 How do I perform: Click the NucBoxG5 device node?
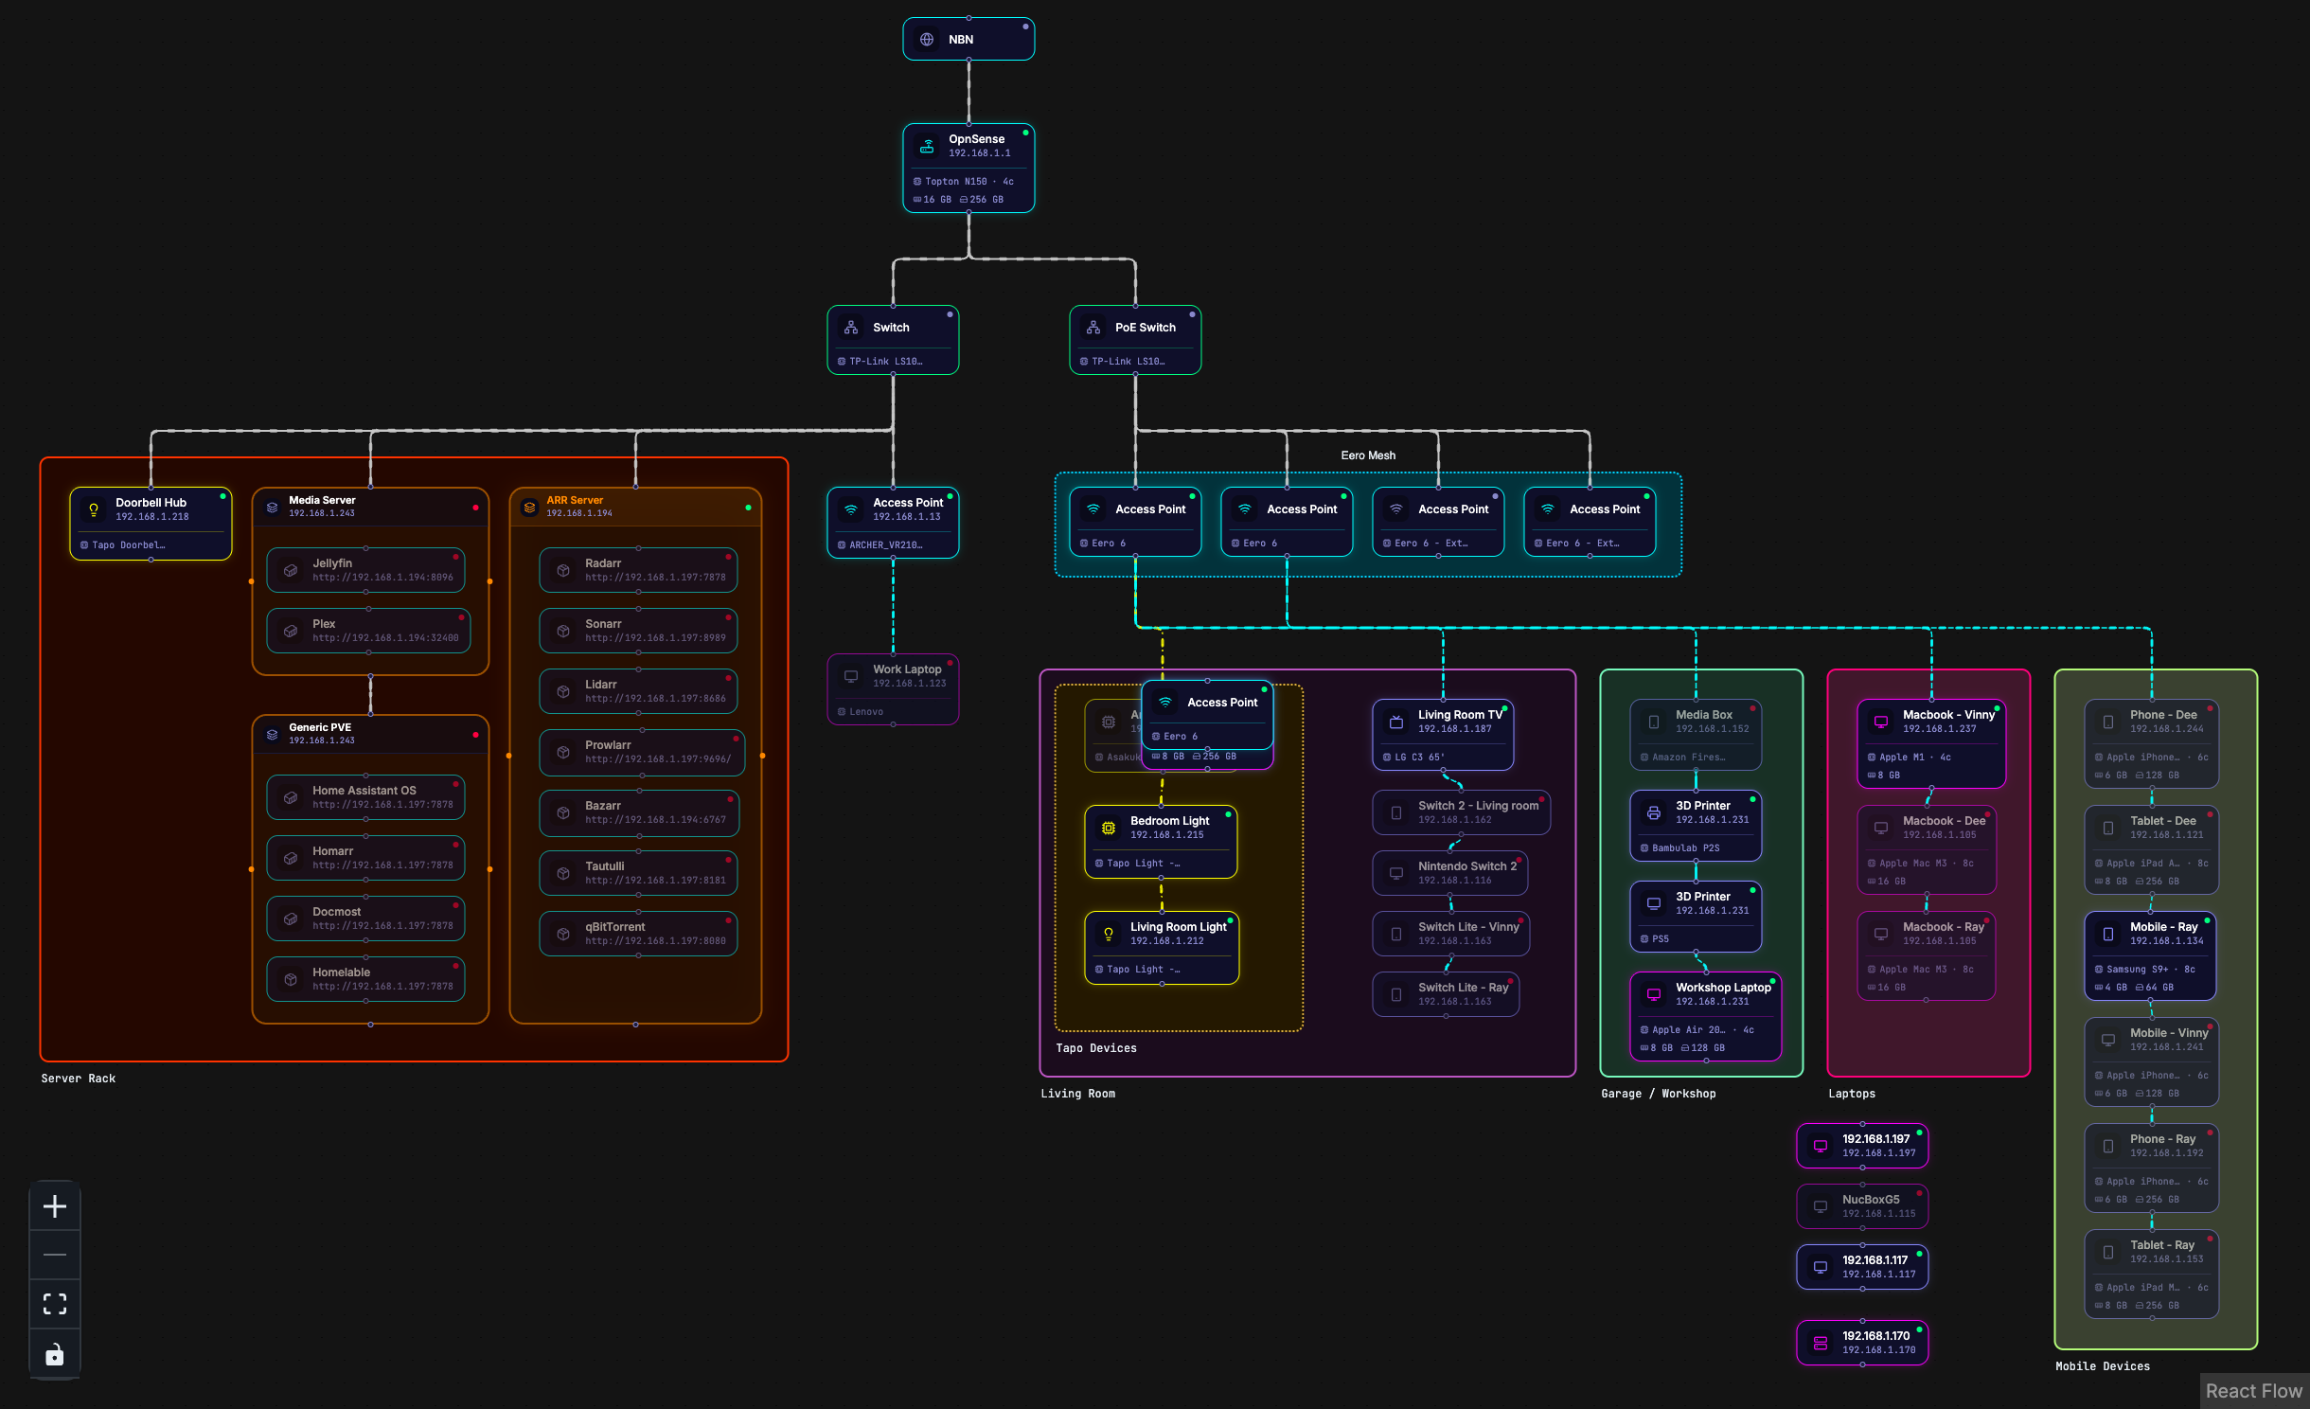tap(1862, 1206)
